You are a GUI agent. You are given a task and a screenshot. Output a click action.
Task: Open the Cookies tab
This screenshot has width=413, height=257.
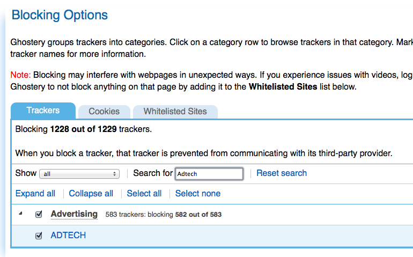point(104,112)
